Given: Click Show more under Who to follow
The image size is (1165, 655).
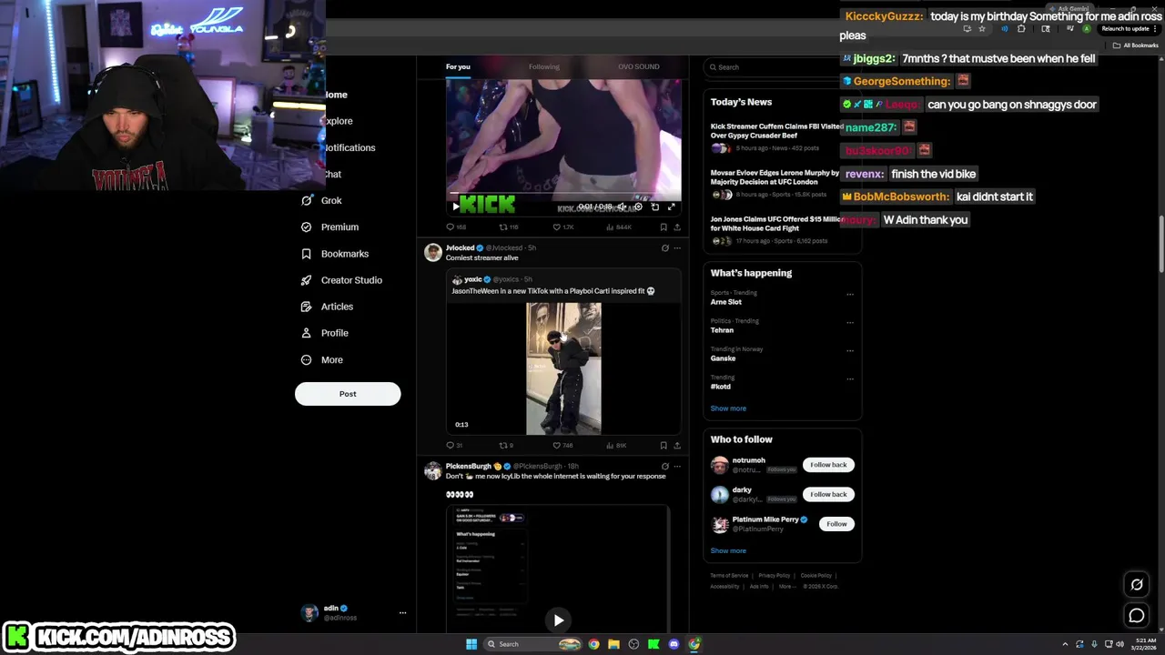Looking at the screenshot, I should point(728,550).
